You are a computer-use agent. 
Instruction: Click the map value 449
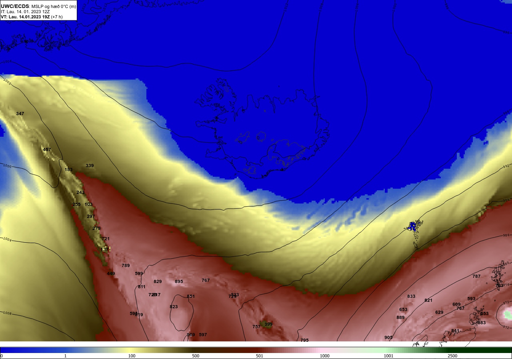pos(111,273)
